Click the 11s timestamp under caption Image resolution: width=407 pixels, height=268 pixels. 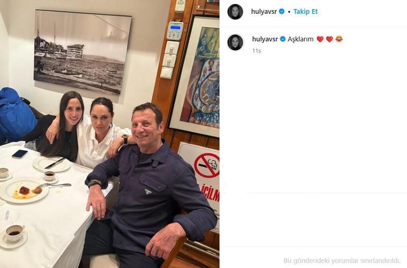(256, 51)
